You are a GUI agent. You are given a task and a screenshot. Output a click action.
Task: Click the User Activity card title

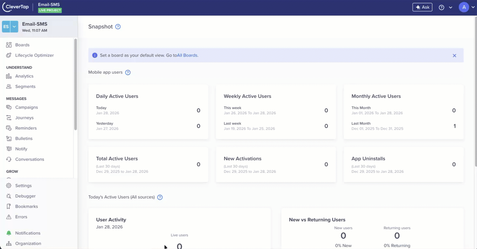[111, 220]
